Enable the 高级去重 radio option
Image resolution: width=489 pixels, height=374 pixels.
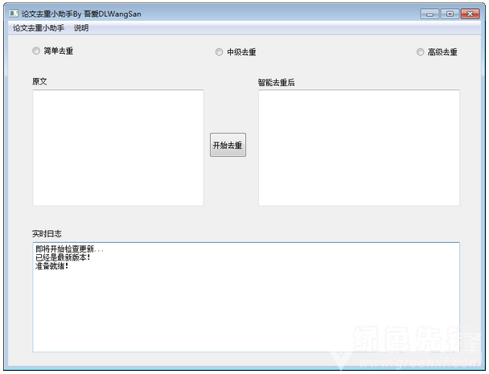point(421,52)
